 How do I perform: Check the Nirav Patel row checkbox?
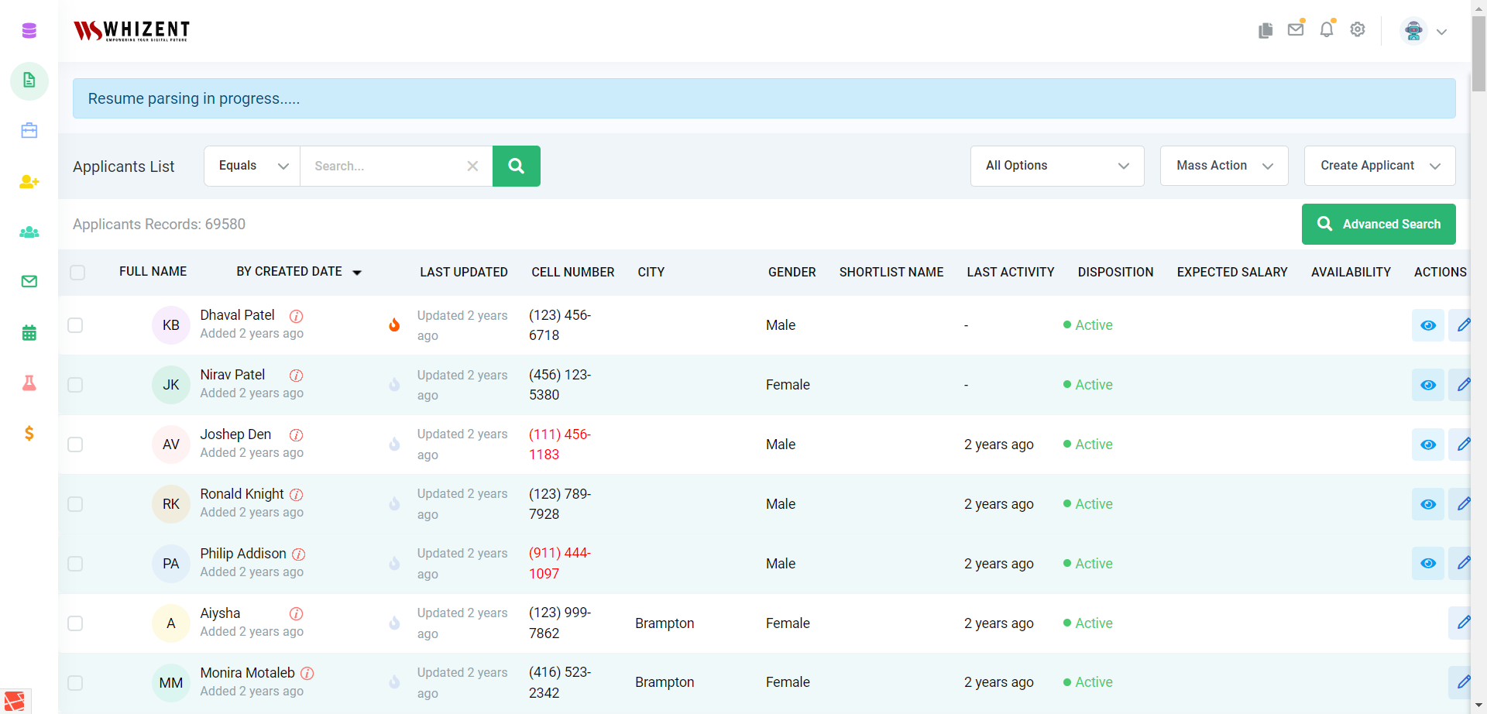coord(75,385)
